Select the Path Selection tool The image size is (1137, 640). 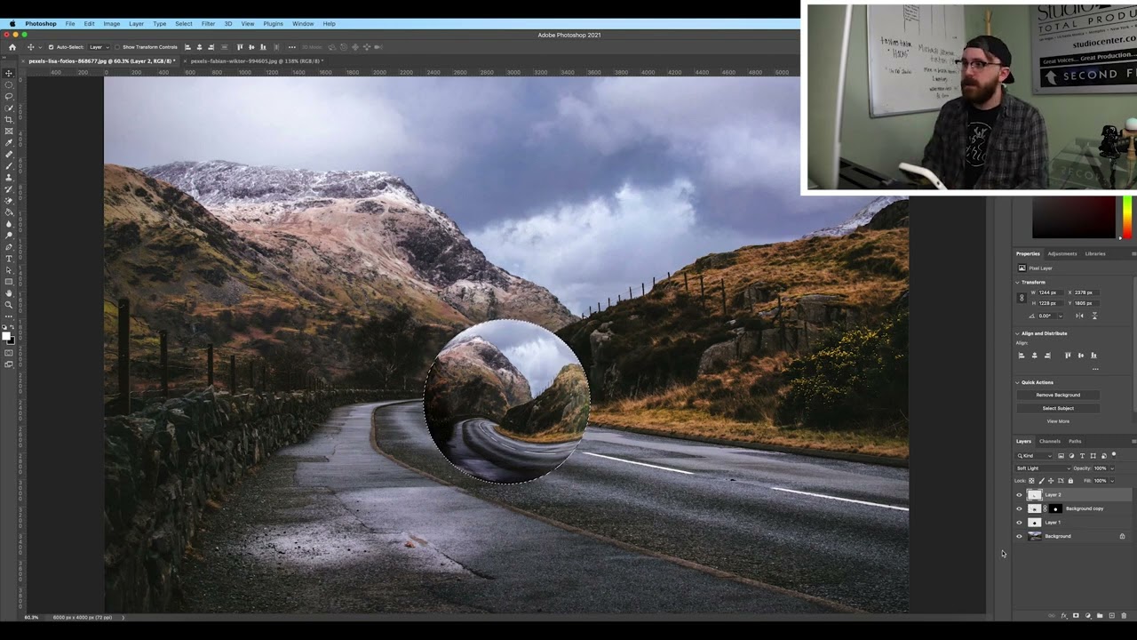click(9, 269)
